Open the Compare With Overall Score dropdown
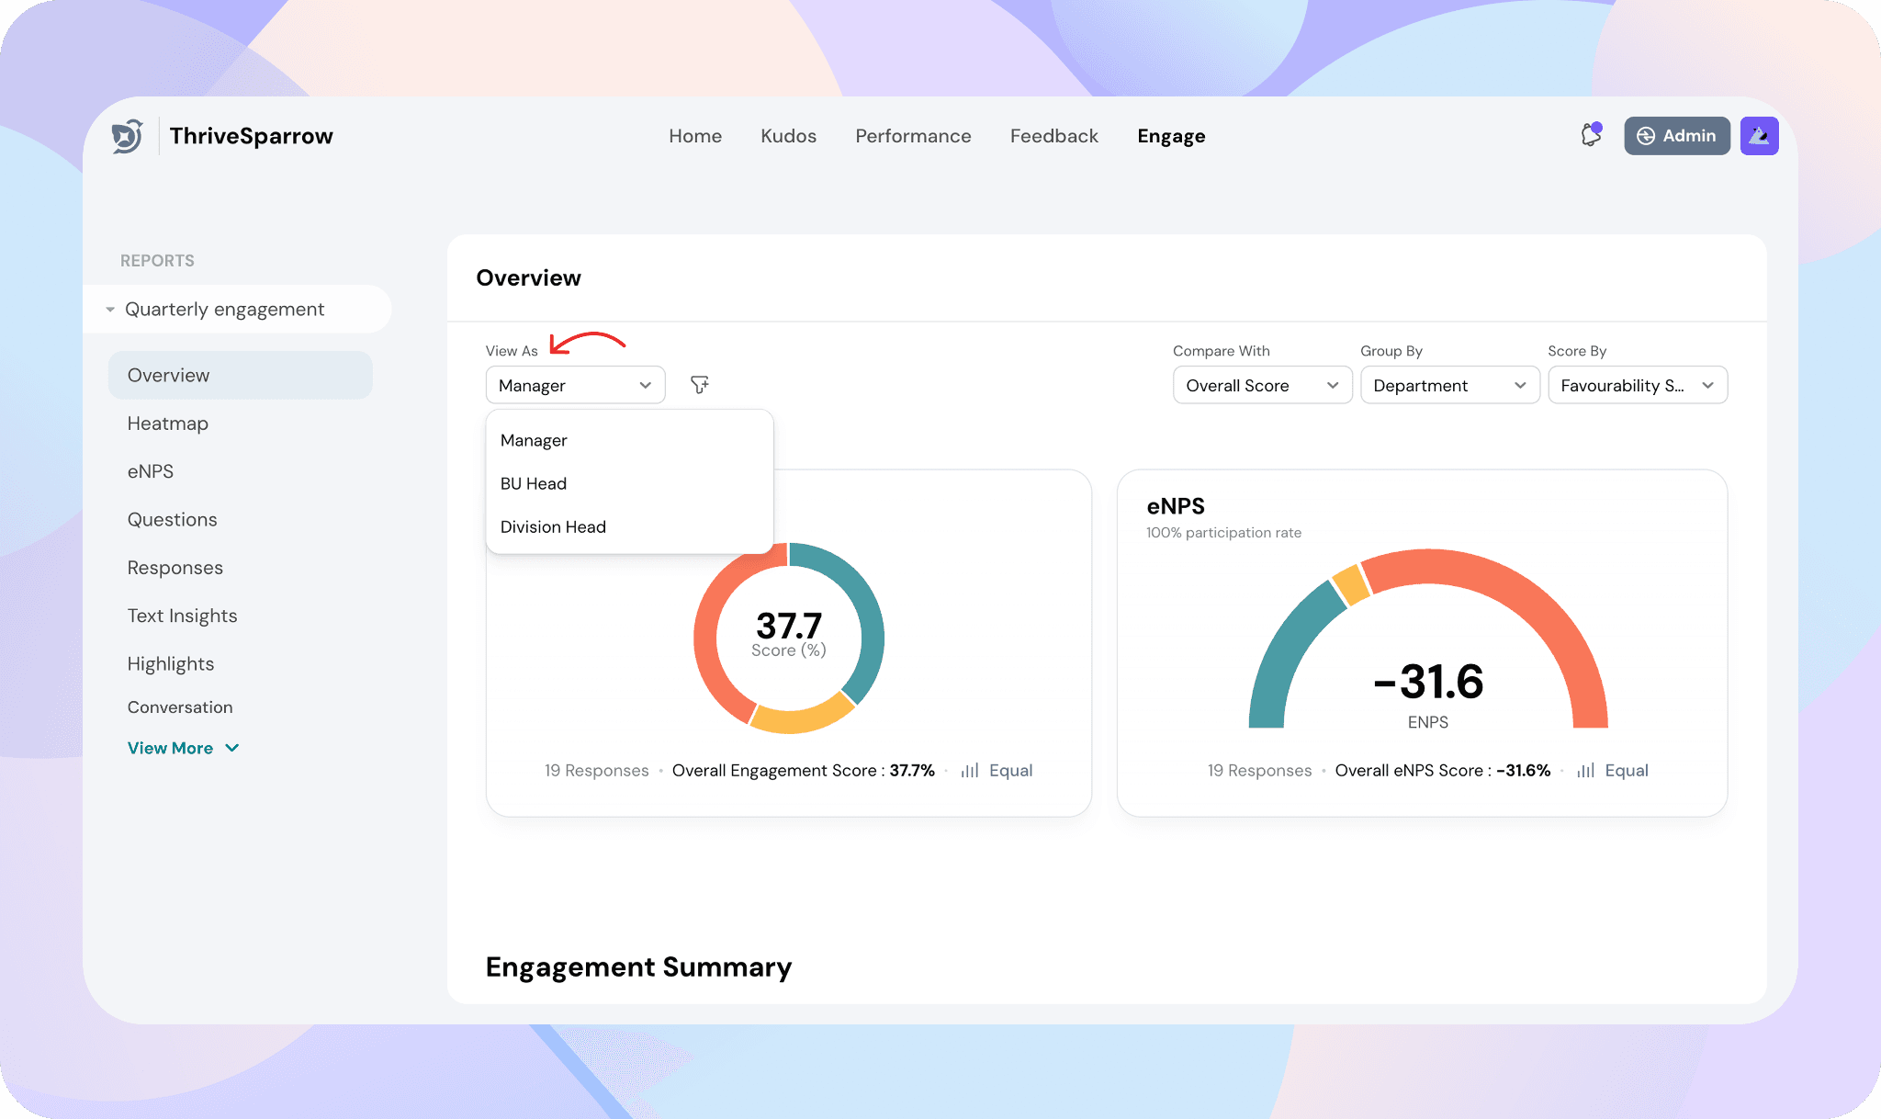This screenshot has width=1881, height=1119. point(1262,385)
